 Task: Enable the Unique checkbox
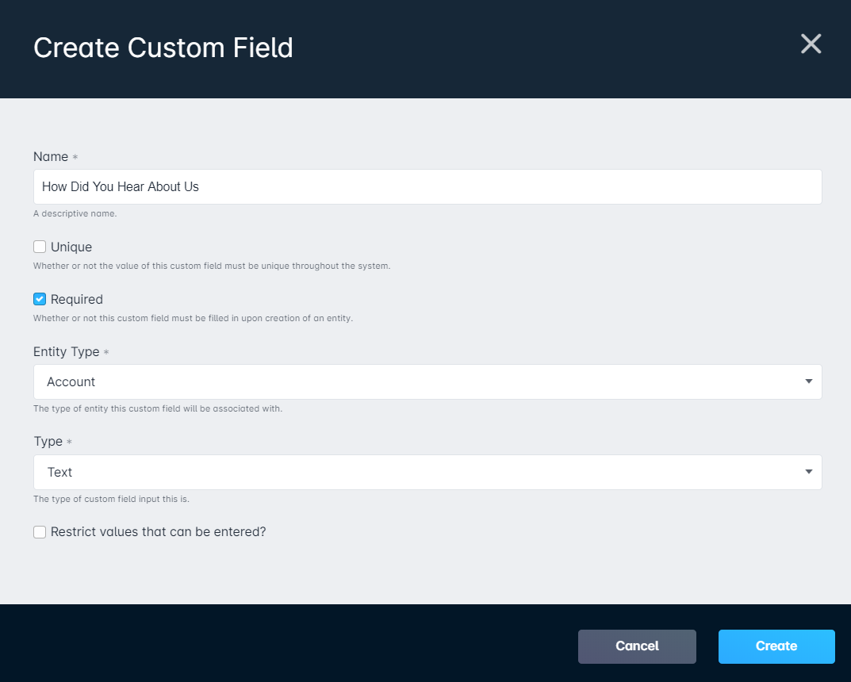tap(40, 247)
